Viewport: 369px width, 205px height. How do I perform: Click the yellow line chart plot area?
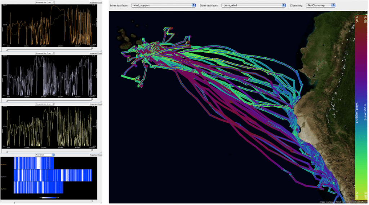pyautogui.click(x=49, y=127)
